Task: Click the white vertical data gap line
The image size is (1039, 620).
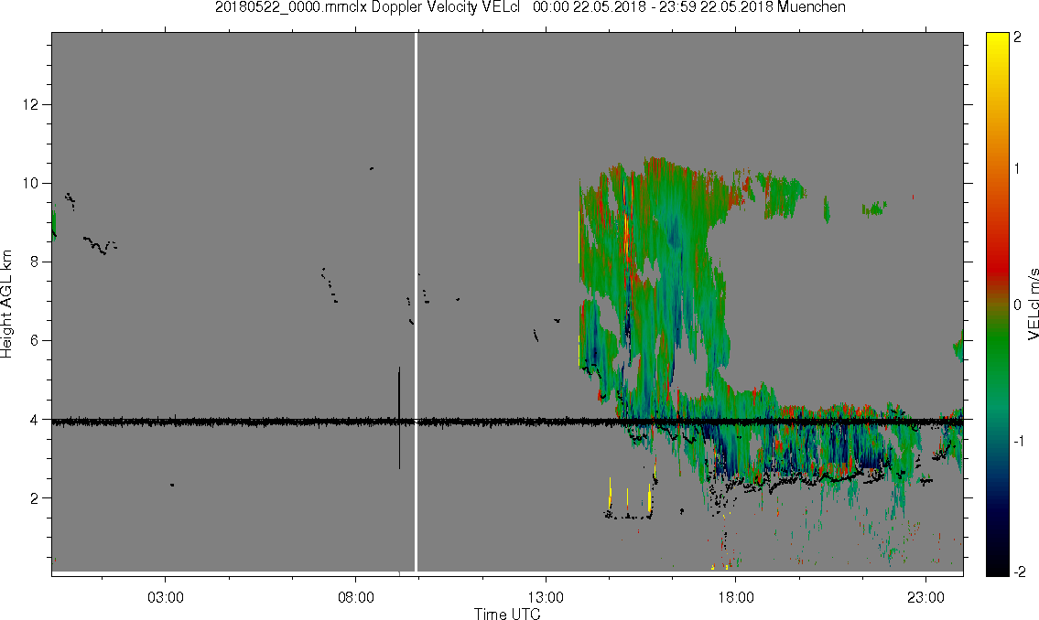Action: 416,302
